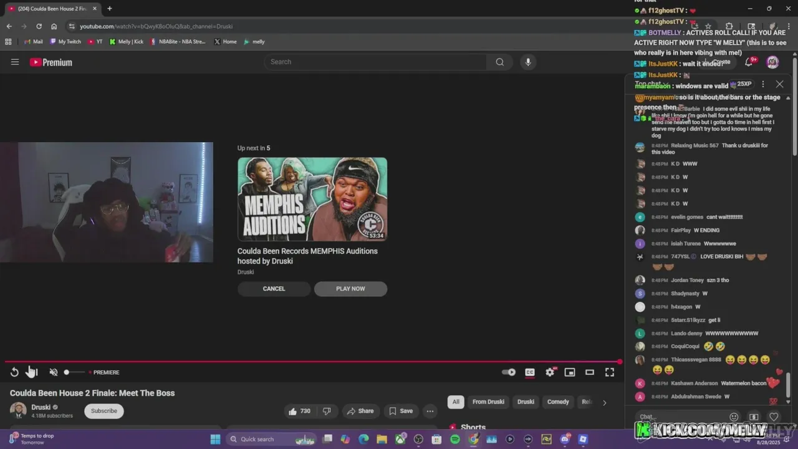
Task: Select the Comedy chip
Action: pyautogui.click(x=558, y=402)
